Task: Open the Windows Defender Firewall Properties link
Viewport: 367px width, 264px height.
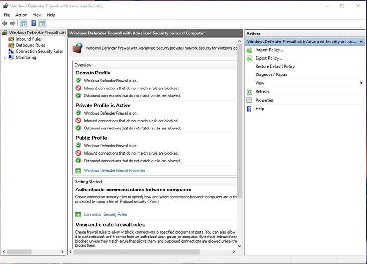Action: coord(115,170)
